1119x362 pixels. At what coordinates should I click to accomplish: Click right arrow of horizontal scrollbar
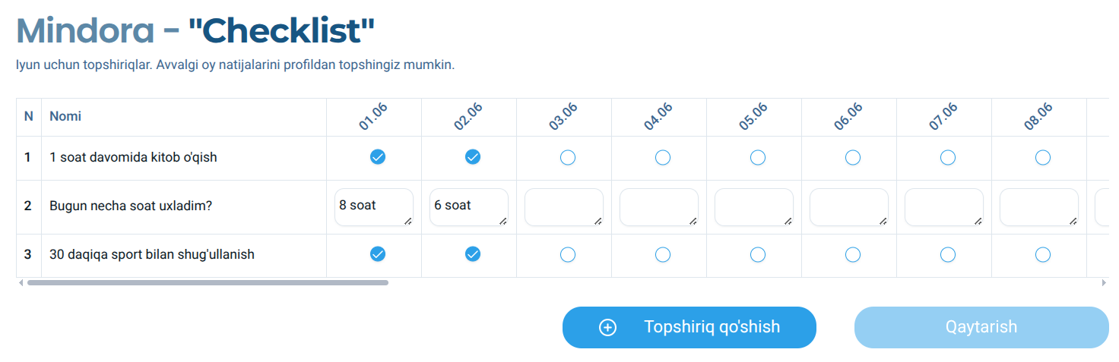[1104, 282]
